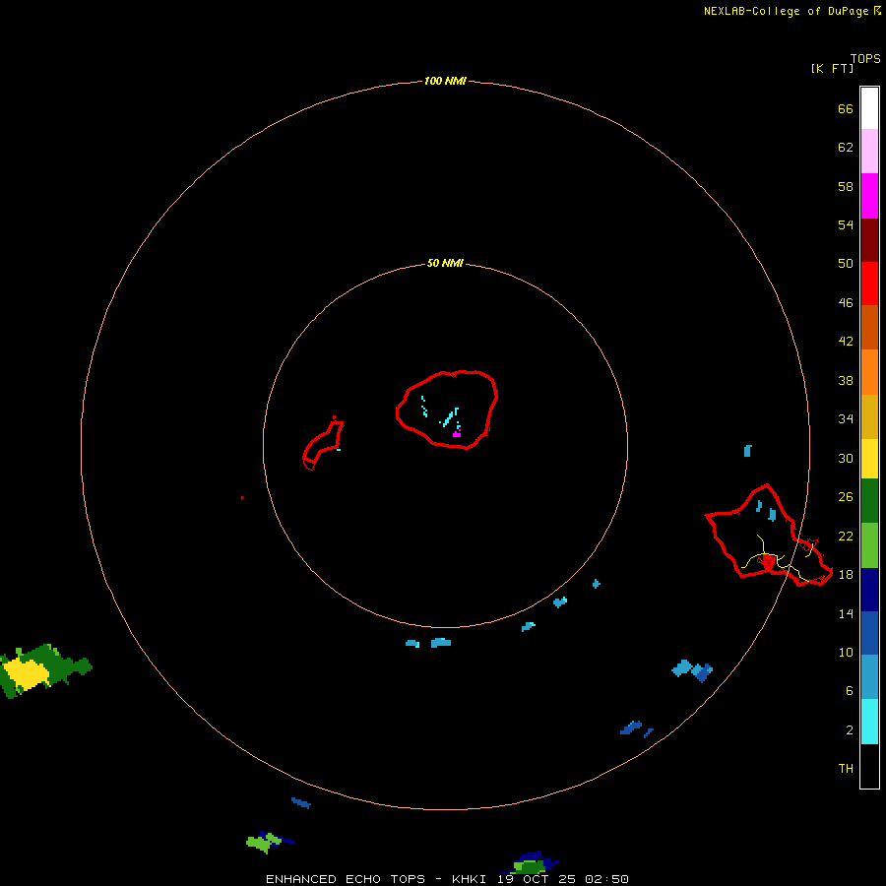Click the legend value 66
The image size is (886, 886).
tap(846, 109)
